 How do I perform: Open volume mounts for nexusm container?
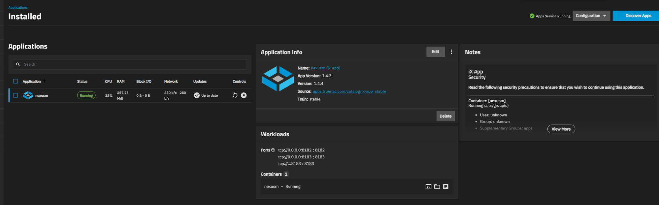(437, 187)
